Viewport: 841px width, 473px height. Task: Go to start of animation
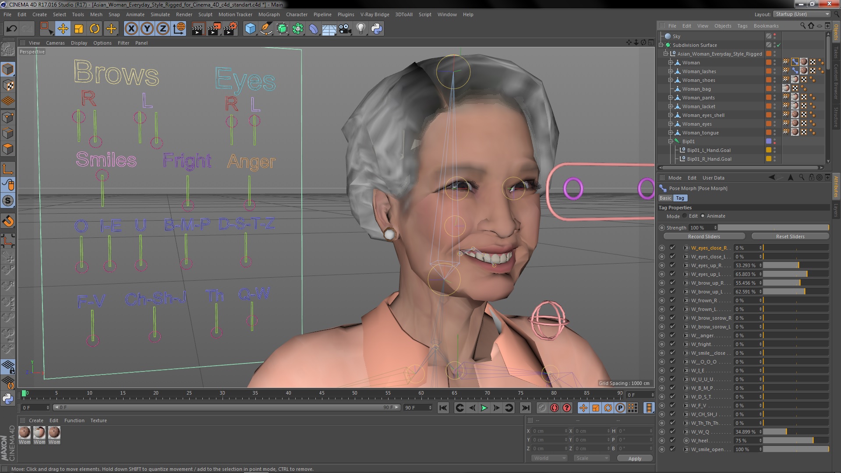click(443, 408)
